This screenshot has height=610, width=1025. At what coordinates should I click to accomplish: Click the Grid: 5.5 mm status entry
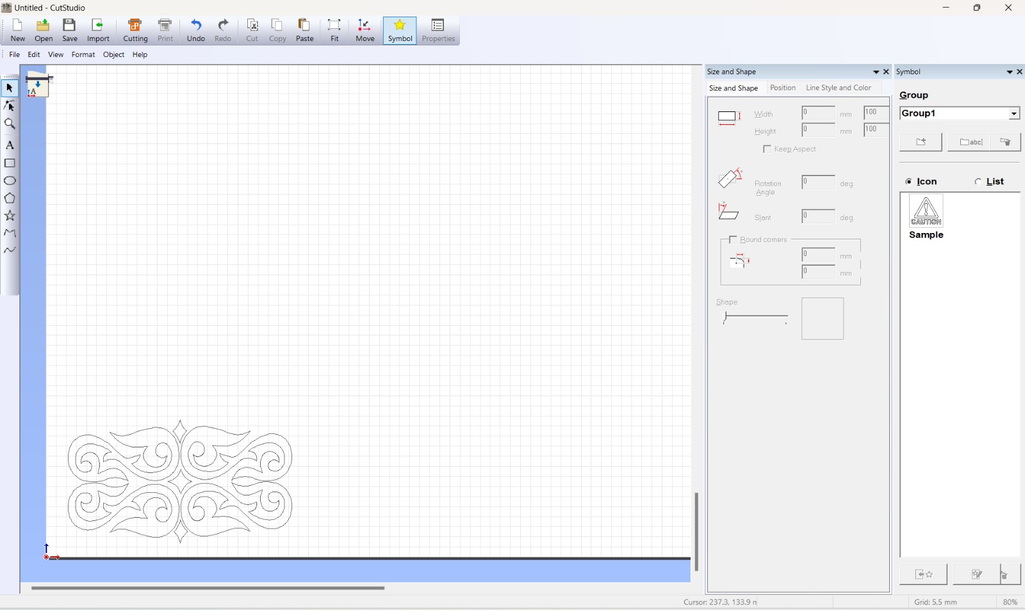pyautogui.click(x=935, y=602)
